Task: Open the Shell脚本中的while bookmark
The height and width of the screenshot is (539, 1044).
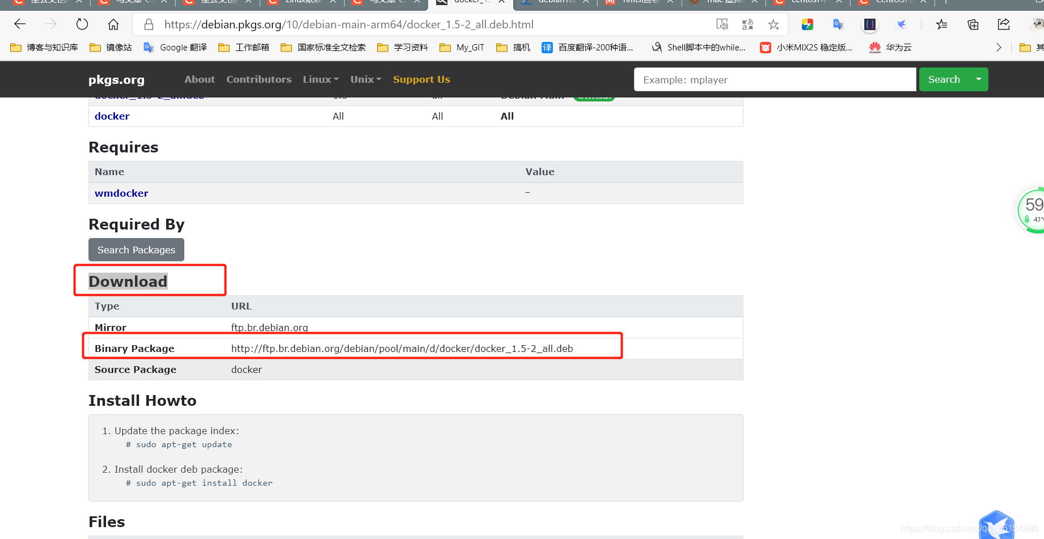Action: 698,48
